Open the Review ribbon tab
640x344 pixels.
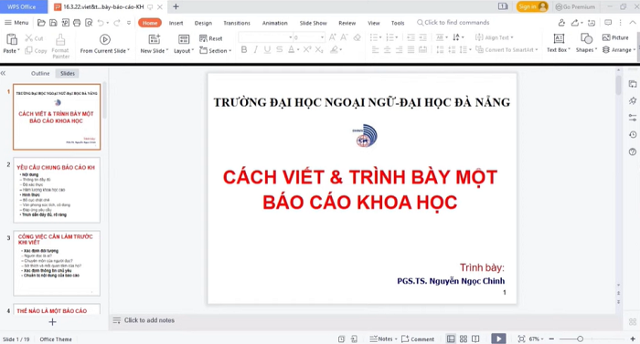tap(347, 23)
